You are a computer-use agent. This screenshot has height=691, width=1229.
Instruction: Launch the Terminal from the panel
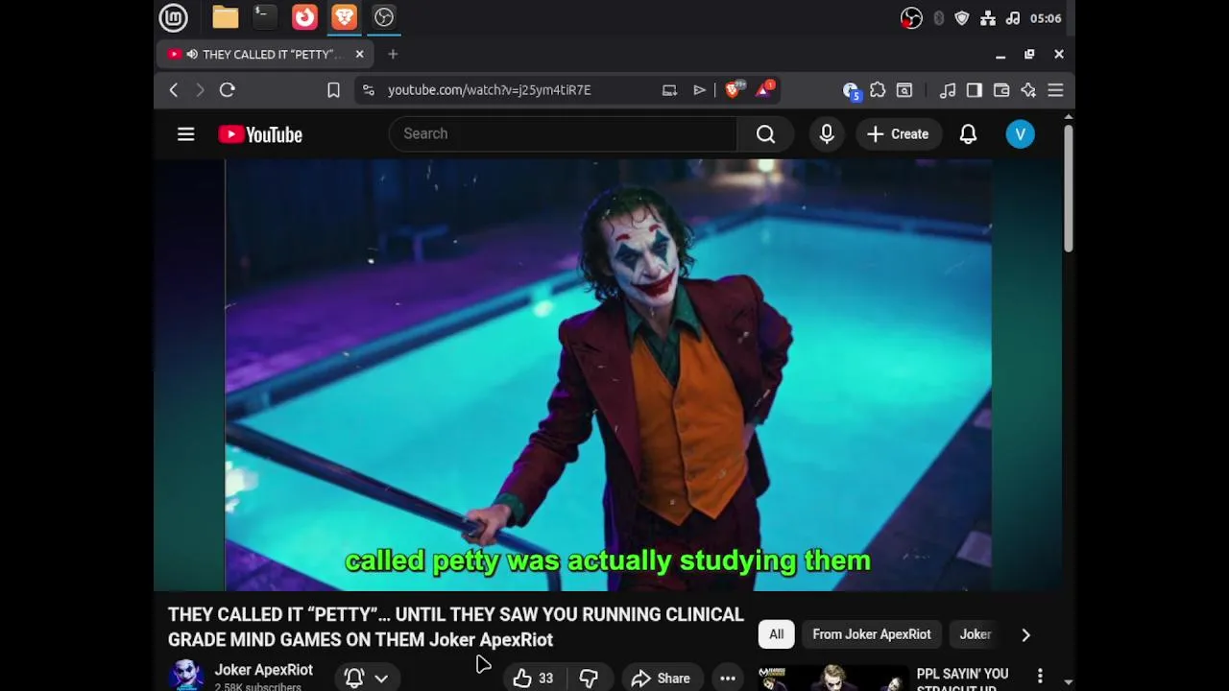264,17
